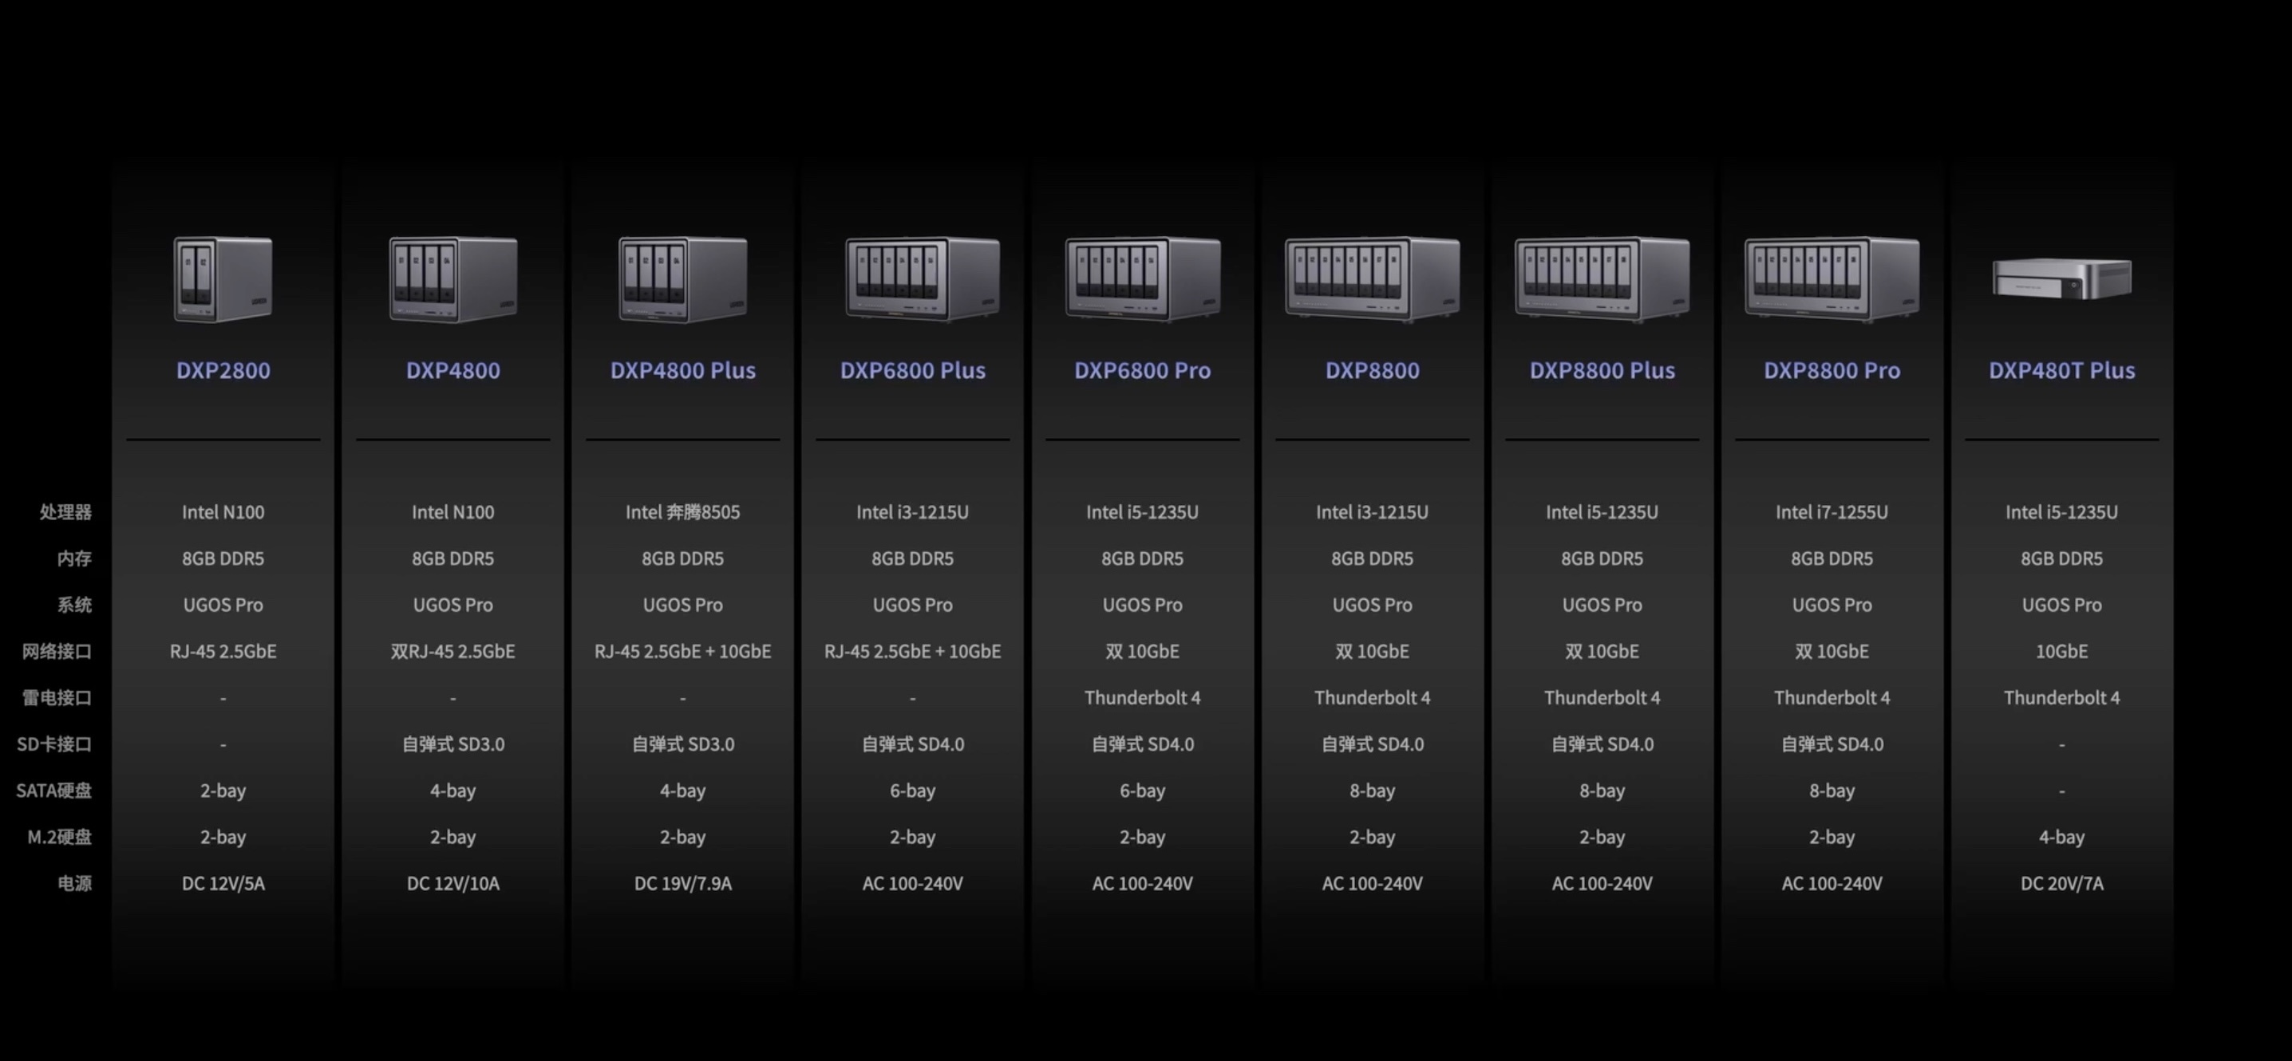
Task: Click DC 12V/5A power text
Action: [223, 883]
